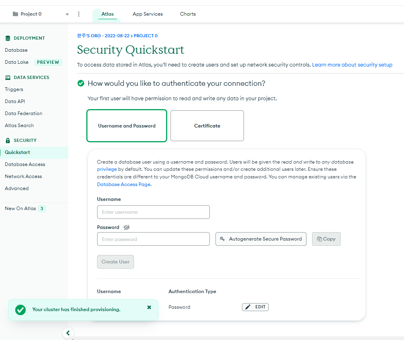Edit the existing password user
Image resolution: width=404 pixels, height=340 pixels.
tap(255, 307)
